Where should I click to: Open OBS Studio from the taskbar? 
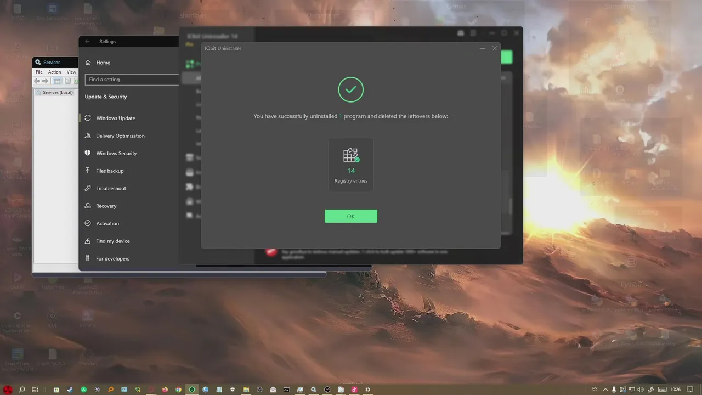327,390
